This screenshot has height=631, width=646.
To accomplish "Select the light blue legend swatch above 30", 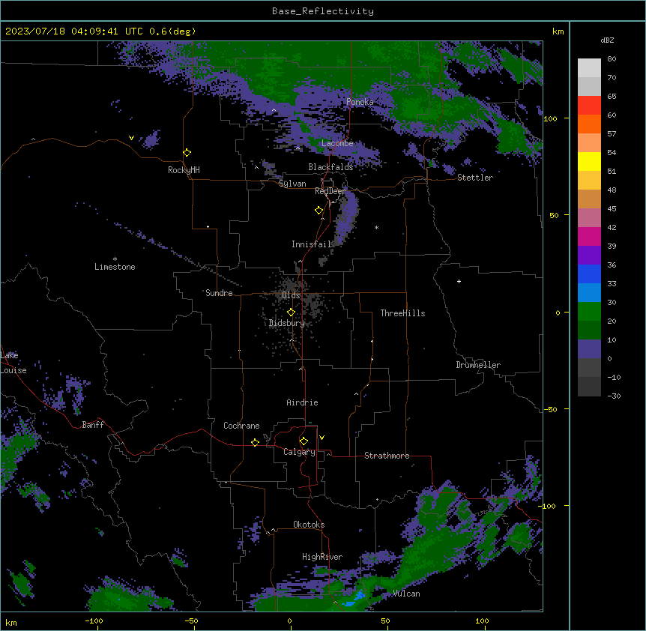I will pos(589,293).
